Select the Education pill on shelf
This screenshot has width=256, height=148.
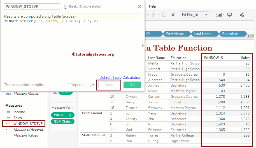pos(233,34)
